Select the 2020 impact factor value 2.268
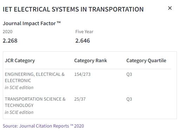The width and height of the screenshot is (178, 131). tap(10, 41)
